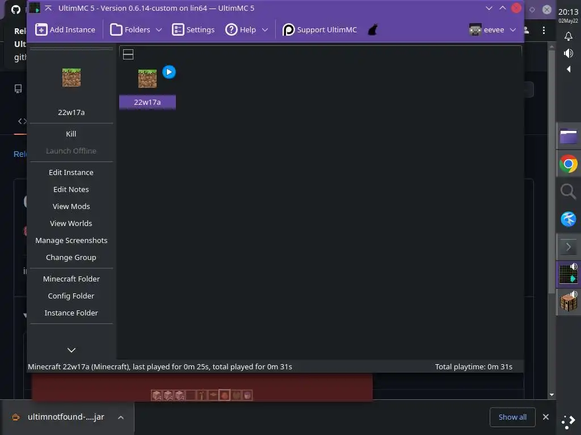The width and height of the screenshot is (581, 435).
Task: Click the 22w17a name in the sidebar
Action: click(71, 112)
